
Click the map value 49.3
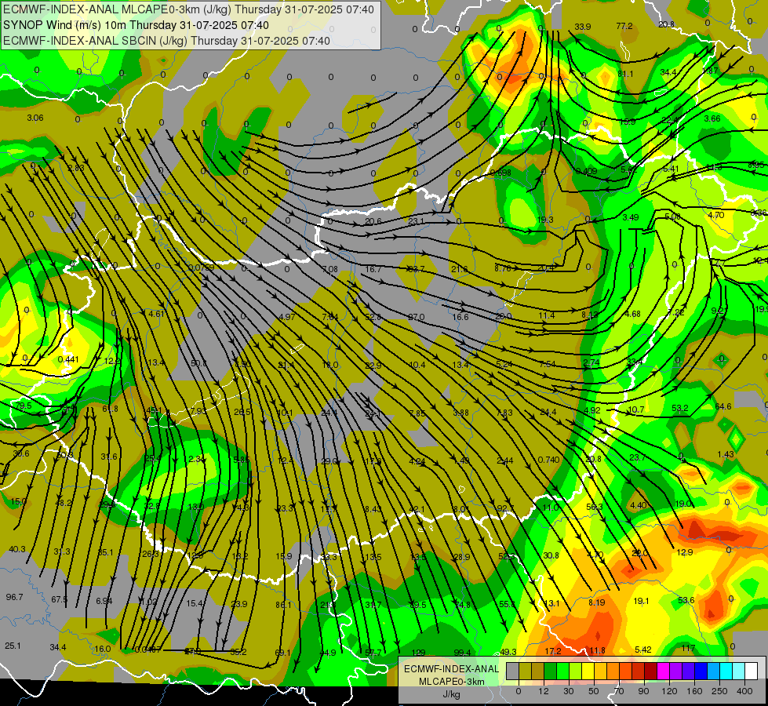(x=508, y=652)
